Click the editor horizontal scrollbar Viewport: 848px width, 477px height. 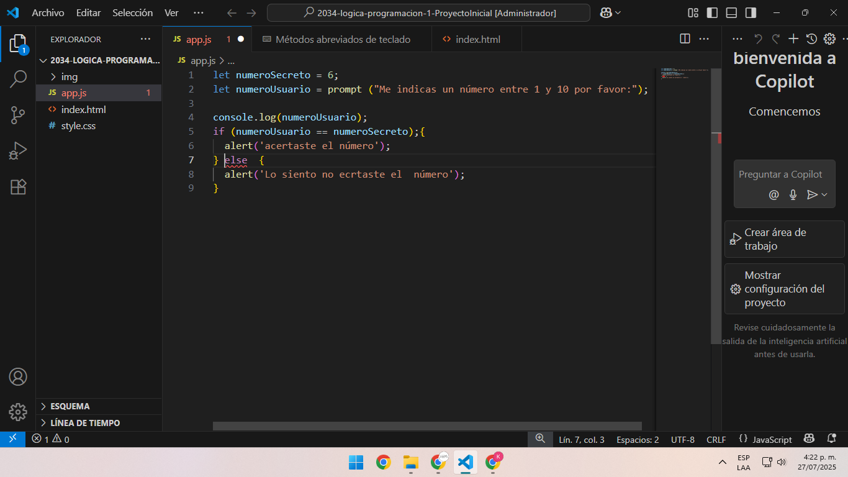click(x=428, y=426)
